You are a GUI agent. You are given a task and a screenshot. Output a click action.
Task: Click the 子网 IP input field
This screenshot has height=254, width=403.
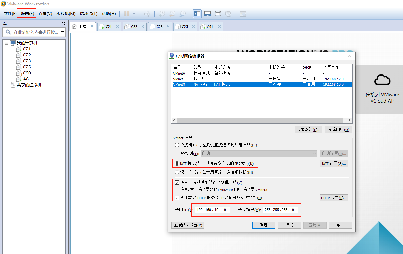pyautogui.click(x=212, y=210)
